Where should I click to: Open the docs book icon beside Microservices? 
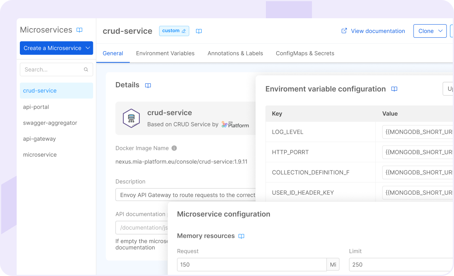tap(79, 30)
